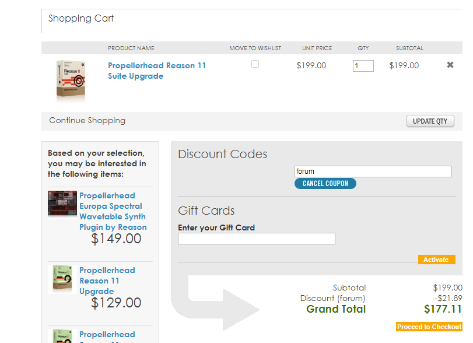The width and height of the screenshot is (473, 343).
Task: Open the Propellerhead Reason 11 Upgrade link
Action: pyautogui.click(x=107, y=281)
